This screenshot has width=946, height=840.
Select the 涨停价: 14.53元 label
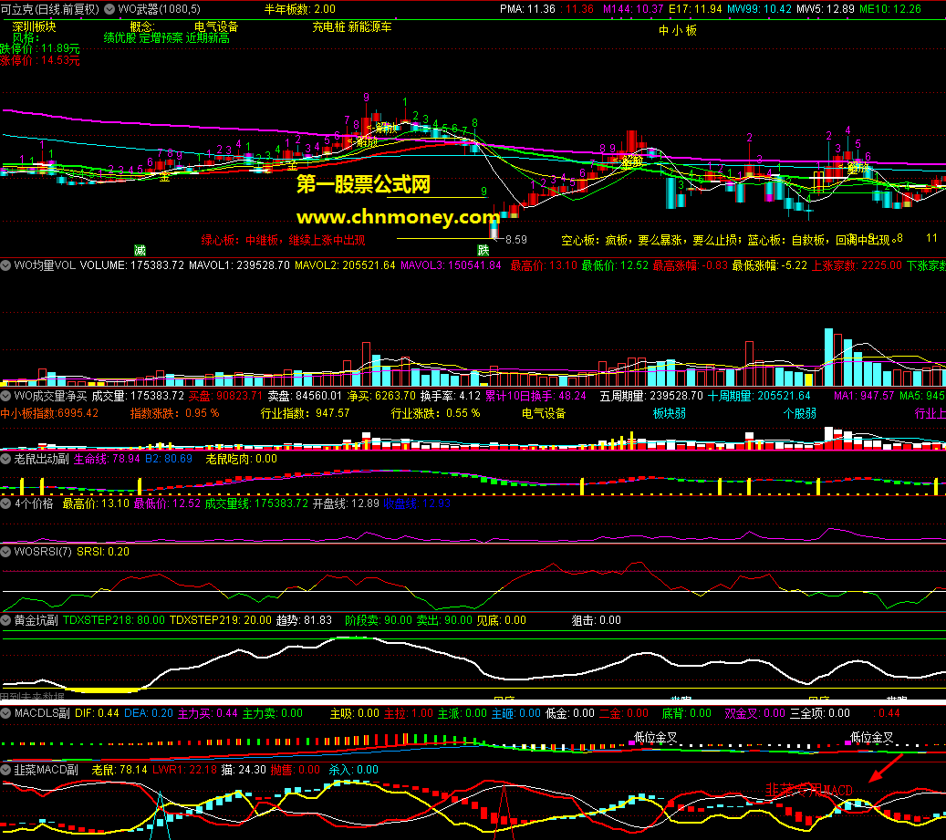pos(40,60)
